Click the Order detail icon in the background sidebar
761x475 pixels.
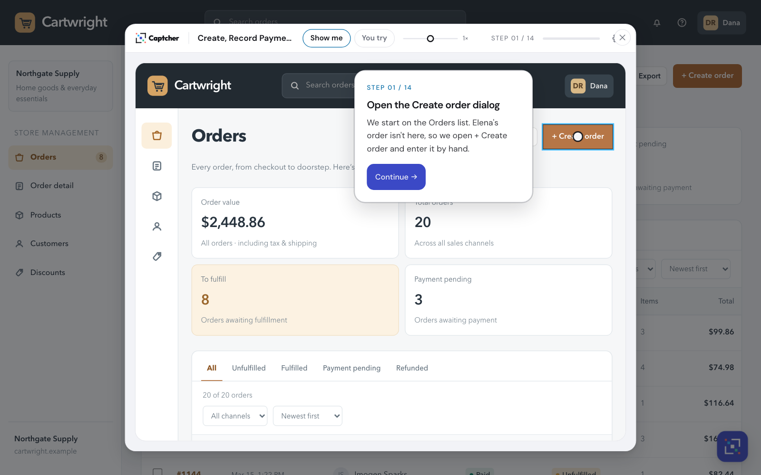(x=20, y=186)
